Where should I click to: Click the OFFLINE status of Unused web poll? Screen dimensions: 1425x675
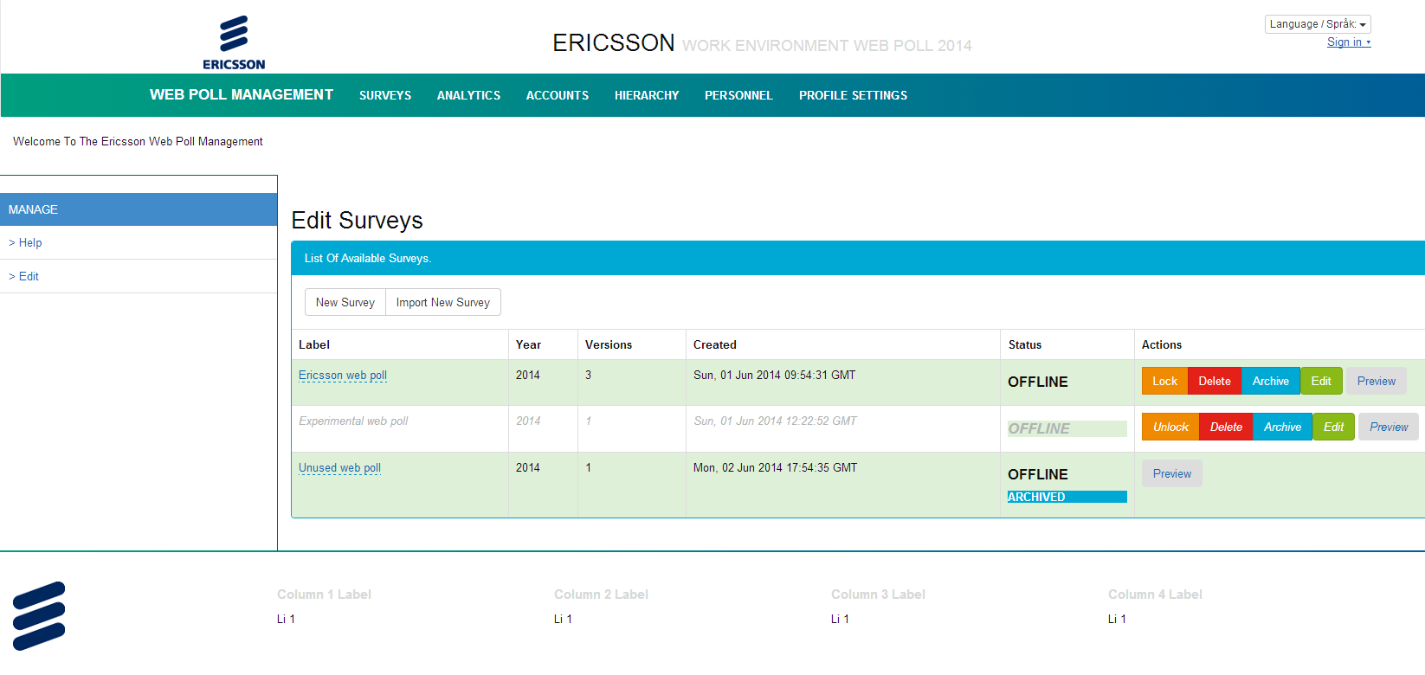(x=1038, y=474)
